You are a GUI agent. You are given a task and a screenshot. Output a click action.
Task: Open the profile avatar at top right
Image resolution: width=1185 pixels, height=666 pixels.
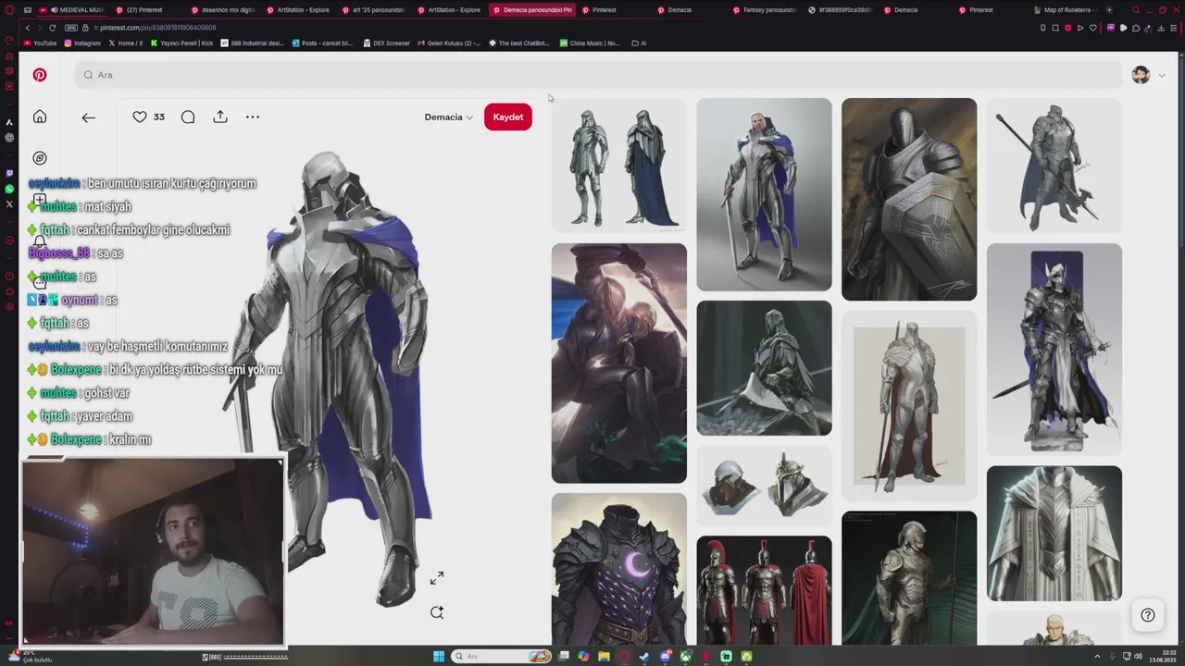pyautogui.click(x=1141, y=75)
